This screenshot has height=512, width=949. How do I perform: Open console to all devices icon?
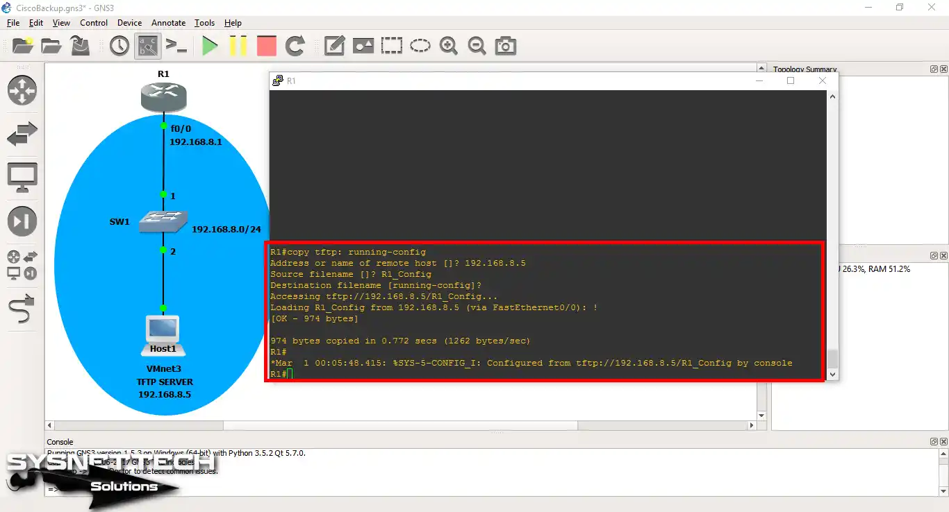click(175, 46)
